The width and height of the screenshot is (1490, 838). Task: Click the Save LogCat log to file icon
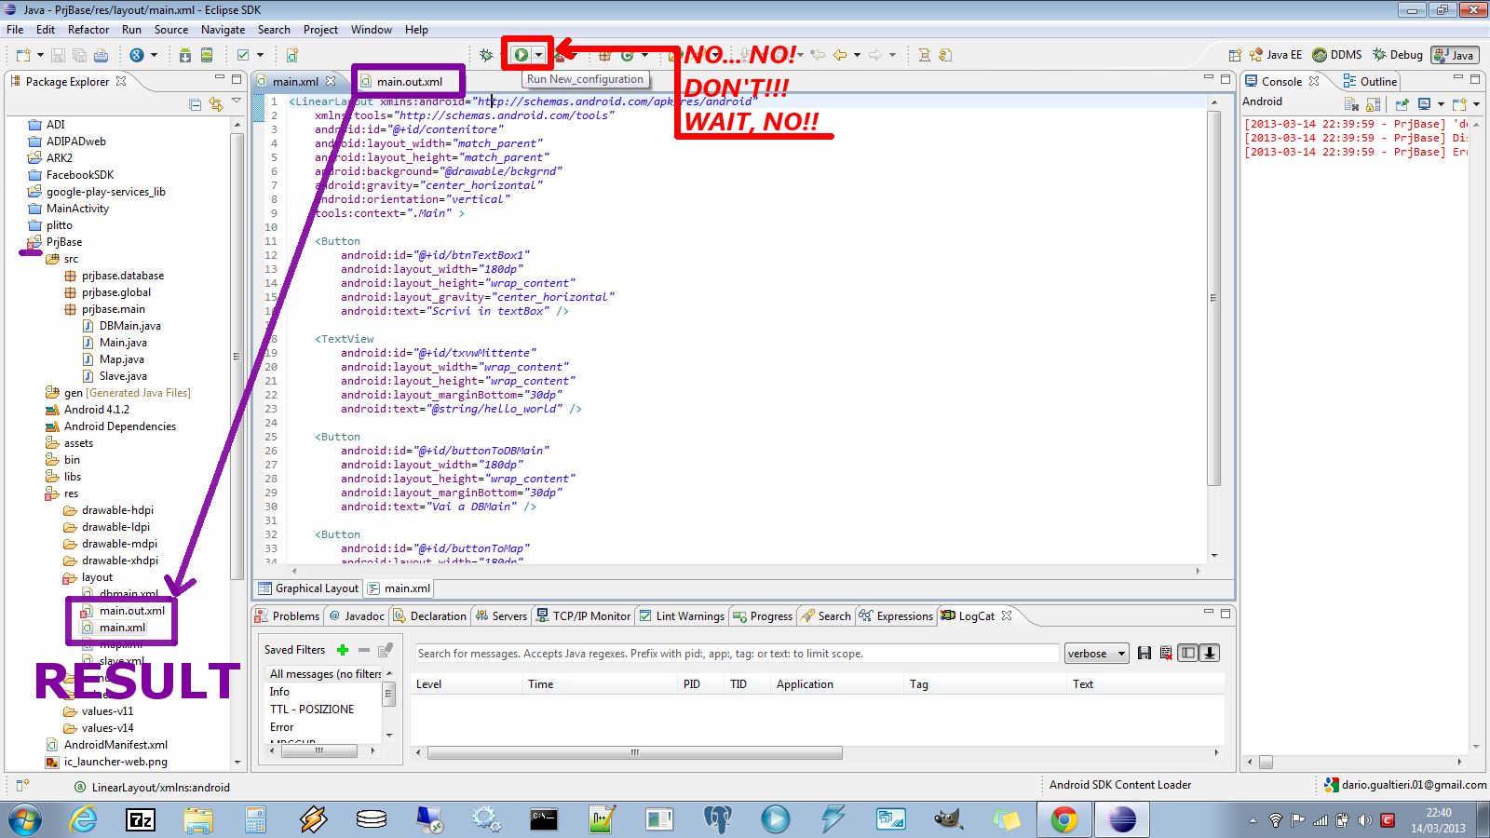point(1145,654)
